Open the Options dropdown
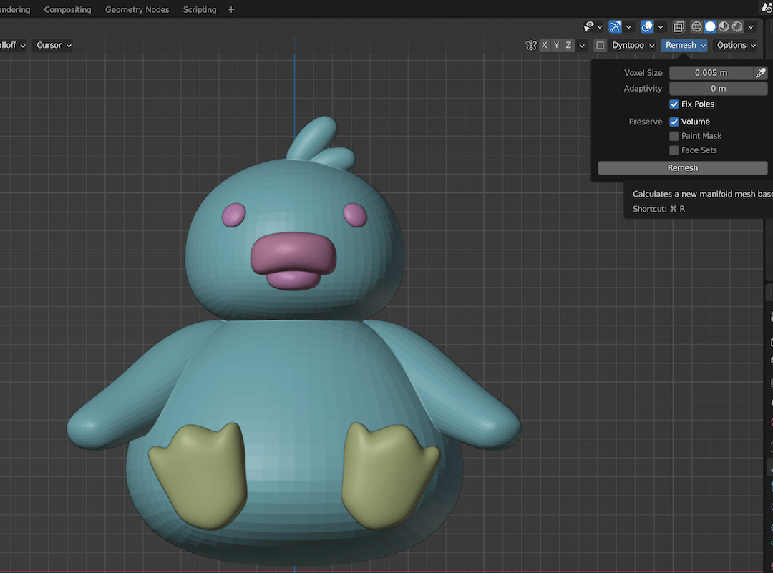 [x=736, y=45]
